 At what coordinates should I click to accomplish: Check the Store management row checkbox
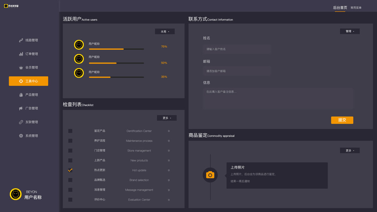tap(70, 151)
